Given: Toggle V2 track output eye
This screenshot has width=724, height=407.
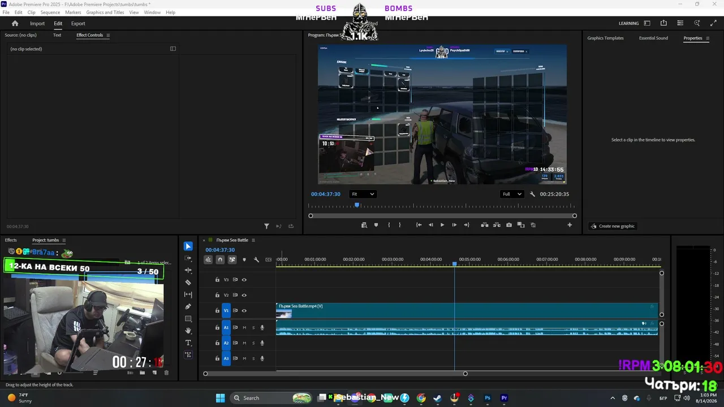Looking at the screenshot, I should 244,295.
